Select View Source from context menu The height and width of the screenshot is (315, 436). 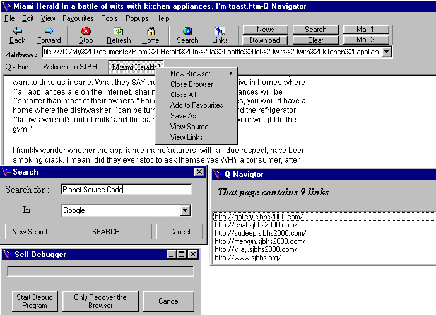pos(189,127)
